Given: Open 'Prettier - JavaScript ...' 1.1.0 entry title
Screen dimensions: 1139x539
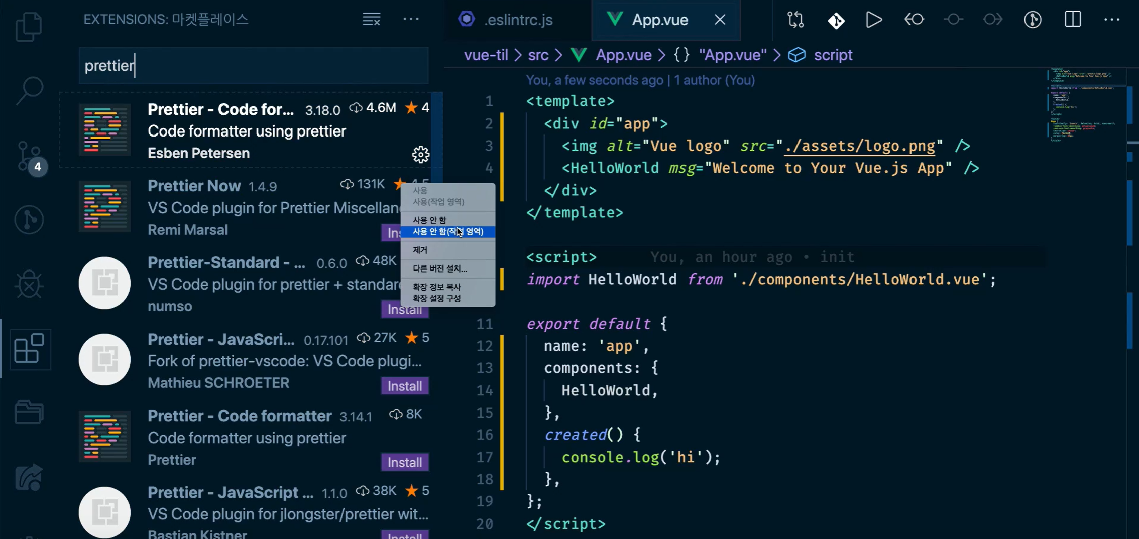Looking at the screenshot, I should tap(231, 492).
